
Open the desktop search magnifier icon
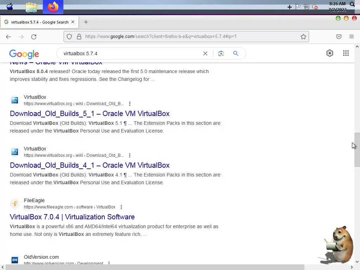(352, 4)
